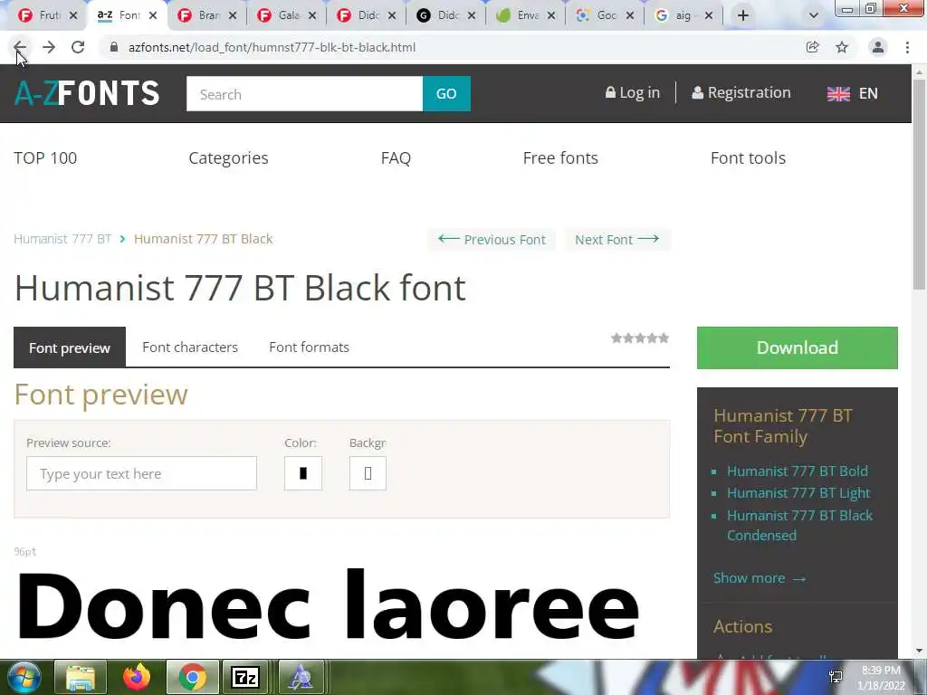927x695 pixels.
Task: Open the tab search chevron
Action: pyautogui.click(x=814, y=15)
